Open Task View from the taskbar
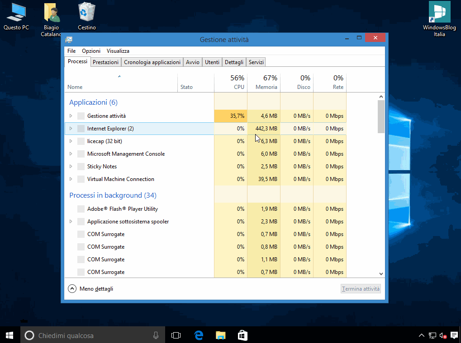 pos(176,335)
